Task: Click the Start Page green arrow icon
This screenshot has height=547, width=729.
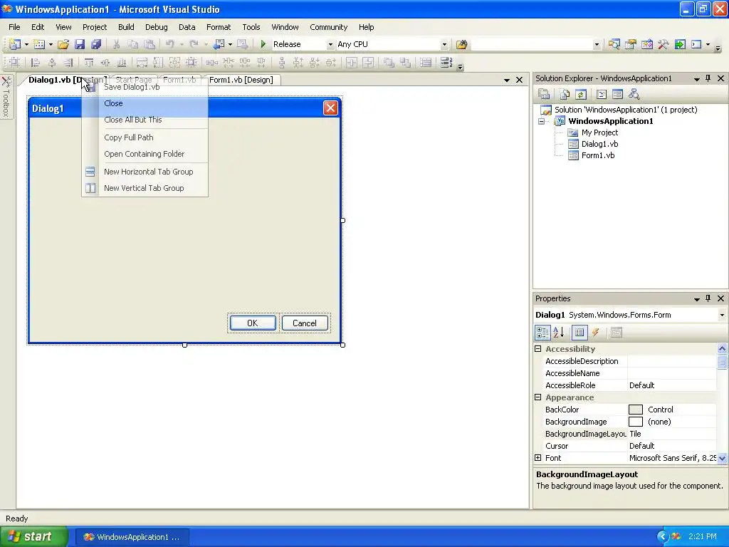Action: coord(680,44)
